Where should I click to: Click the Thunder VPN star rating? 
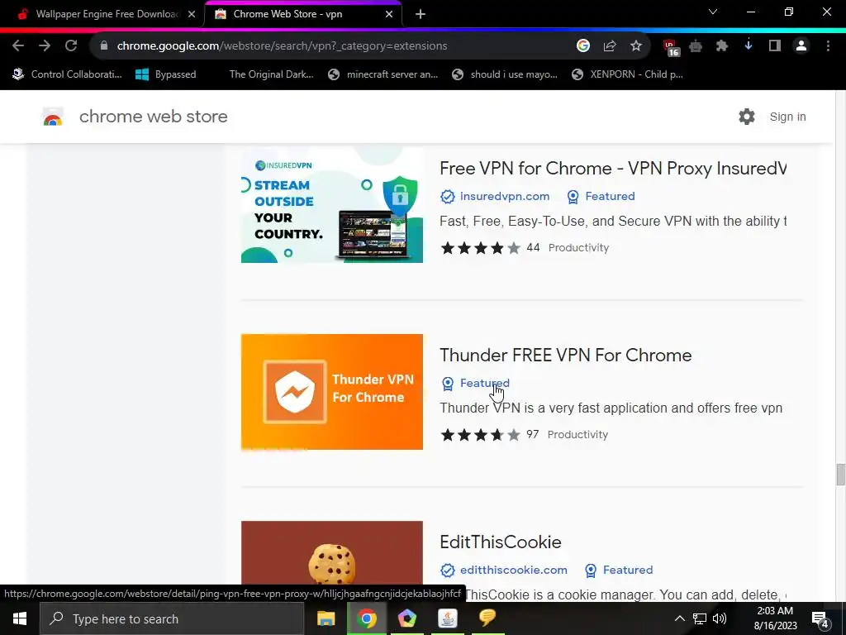pos(481,435)
